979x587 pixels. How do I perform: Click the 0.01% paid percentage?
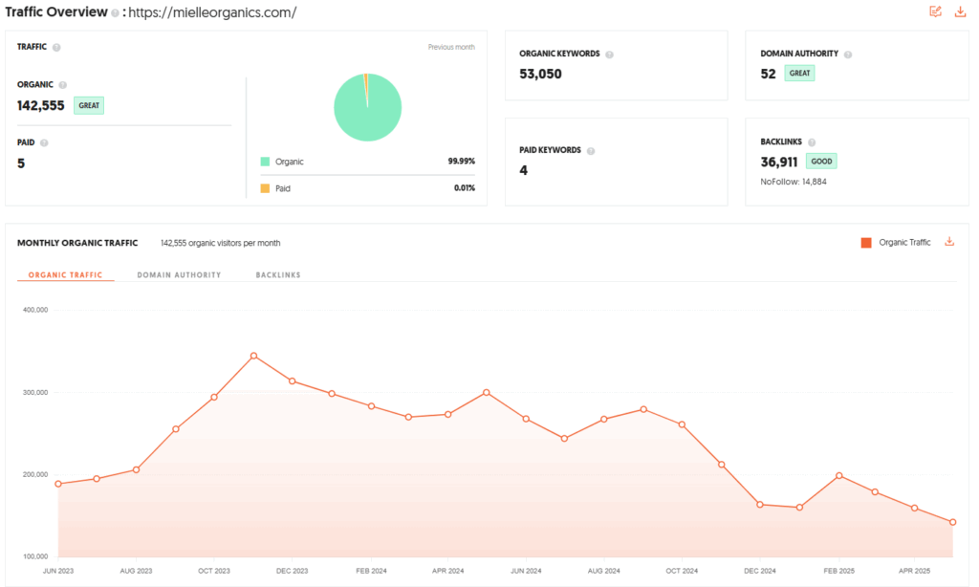[465, 188]
